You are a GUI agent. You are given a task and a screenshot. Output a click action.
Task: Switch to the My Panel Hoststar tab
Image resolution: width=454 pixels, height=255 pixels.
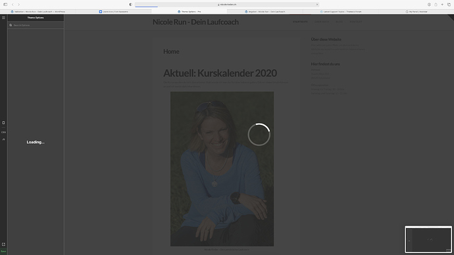(416, 12)
